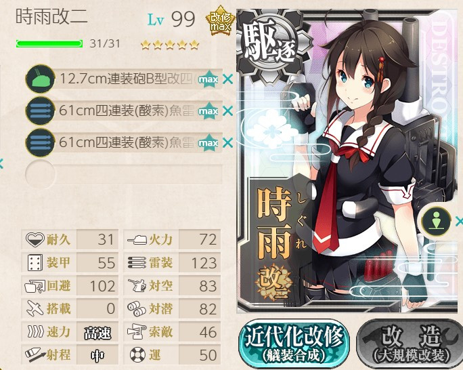
Task: Click the 運 lifebuoy luck icon
Action: click(x=137, y=354)
